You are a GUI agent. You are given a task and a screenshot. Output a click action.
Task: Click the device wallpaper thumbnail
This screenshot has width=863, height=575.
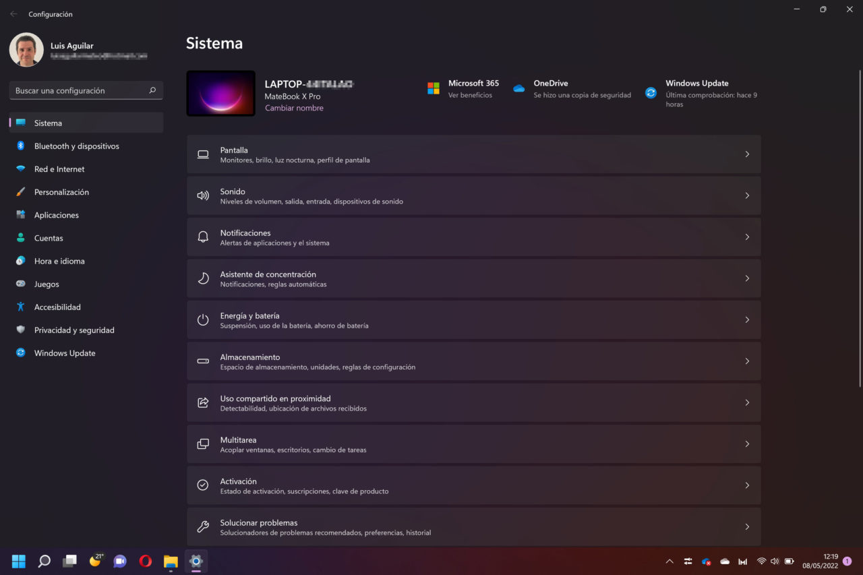[220, 93]
